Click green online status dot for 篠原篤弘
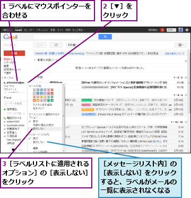The image size is (191, 198). tap(5, 110)
